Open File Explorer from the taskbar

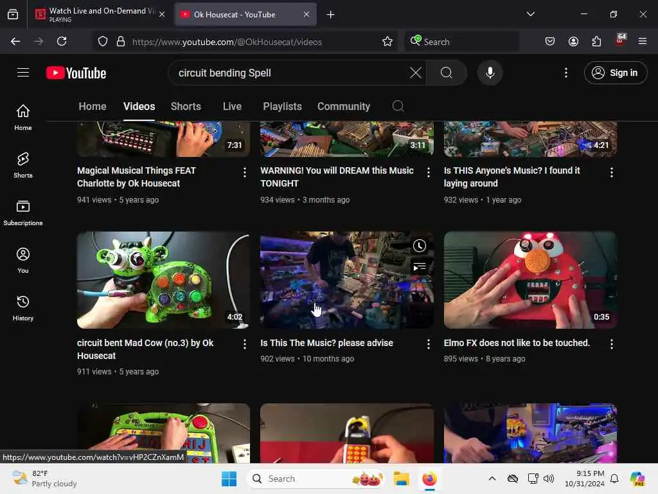401,479
